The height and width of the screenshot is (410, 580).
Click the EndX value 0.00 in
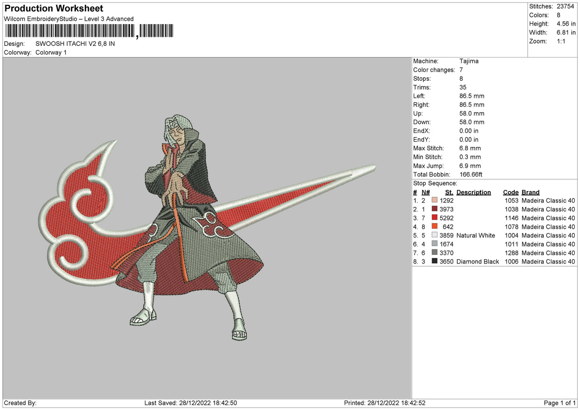[469, 131]
